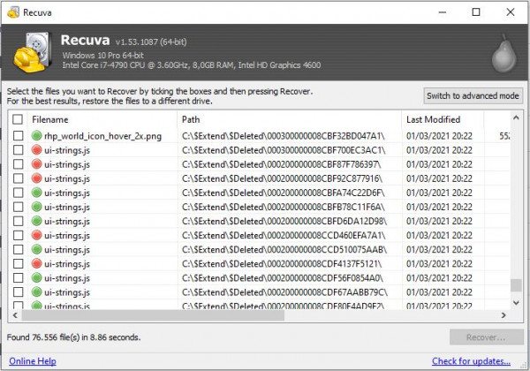
Task: Maximize the Recuva window
Action: pos(476,12)
